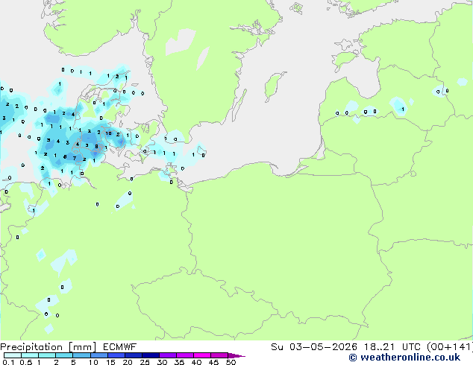
Task: Click the '30' legend scale label
Action: click(162, 362)
